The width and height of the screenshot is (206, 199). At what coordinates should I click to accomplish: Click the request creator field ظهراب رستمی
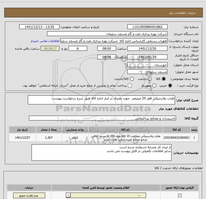(x=114, y=41)
